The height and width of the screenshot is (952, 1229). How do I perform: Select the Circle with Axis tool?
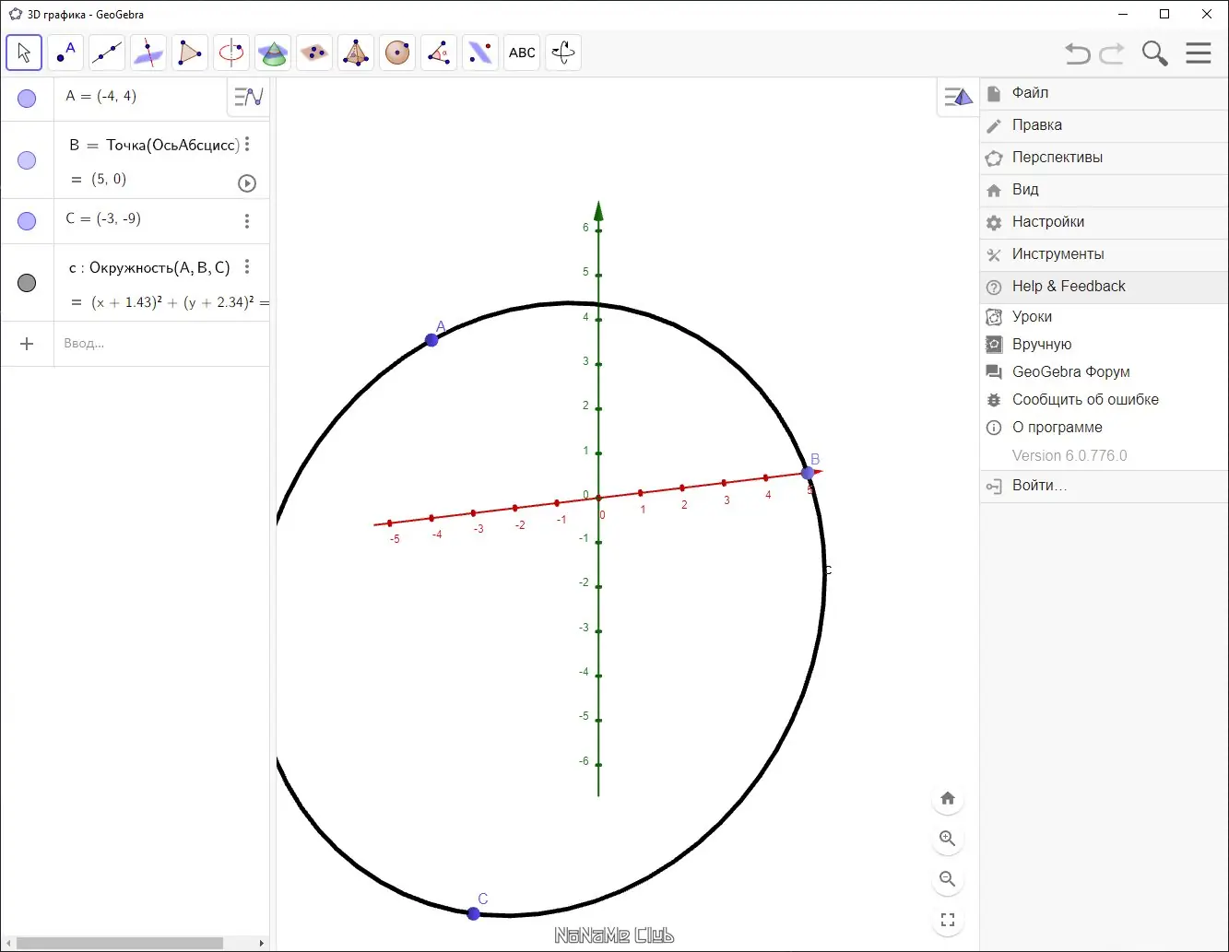(231, 53)
